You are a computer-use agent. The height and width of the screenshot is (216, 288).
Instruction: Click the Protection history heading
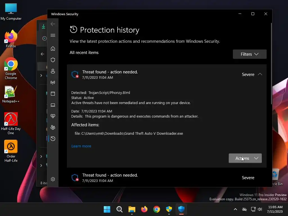coord(110,30)
